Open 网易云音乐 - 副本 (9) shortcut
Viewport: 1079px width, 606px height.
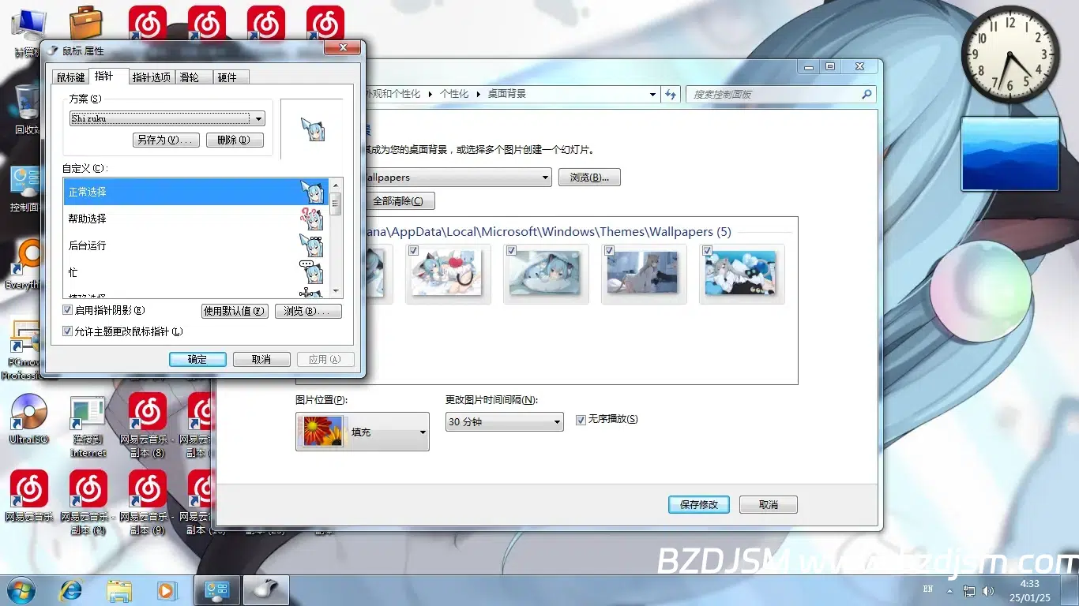[x=147, y=503]
